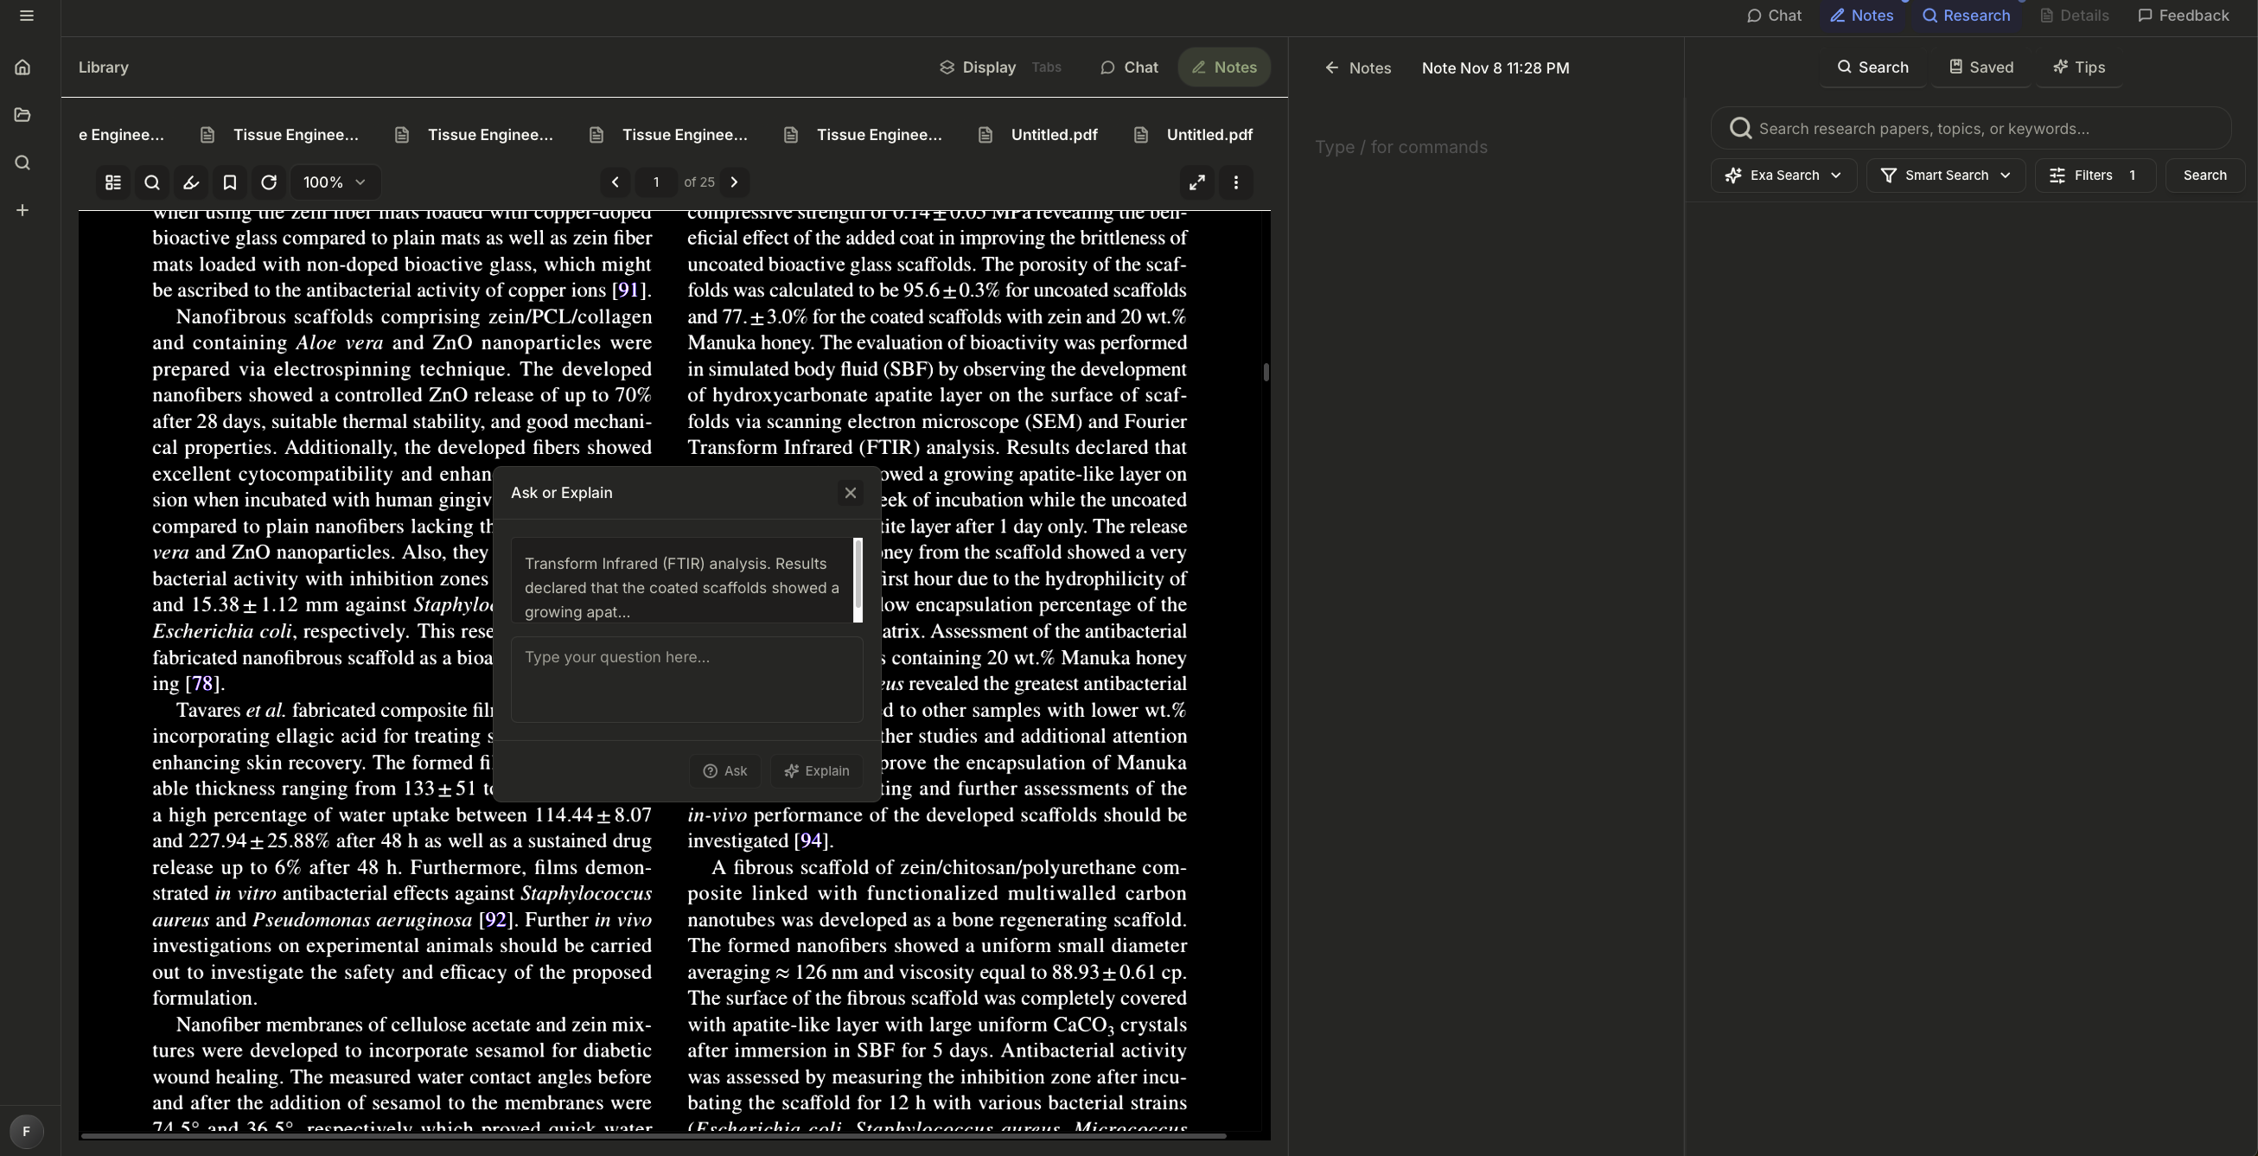
Task: Expand the PDF to fullscreen
Action: [1196, 182]
